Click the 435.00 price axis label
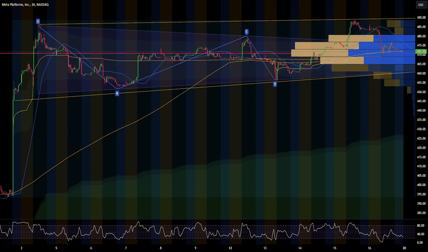Screen dimensions: 428x252 pos(421,120)
